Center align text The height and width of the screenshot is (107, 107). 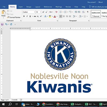pyautogui.click(x=64, y=16)
